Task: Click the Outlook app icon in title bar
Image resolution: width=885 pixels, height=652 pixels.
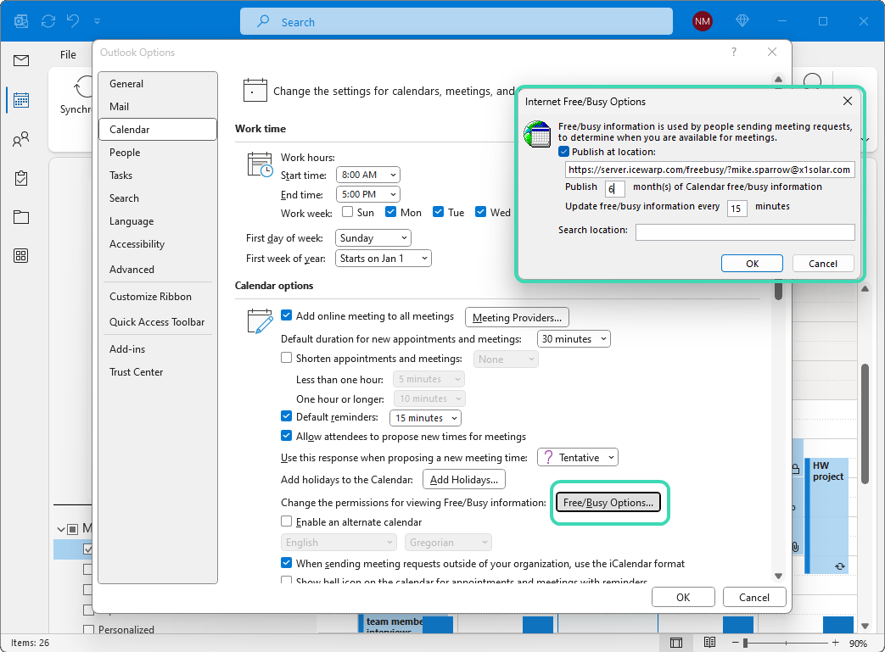Action: pos(21,21)
